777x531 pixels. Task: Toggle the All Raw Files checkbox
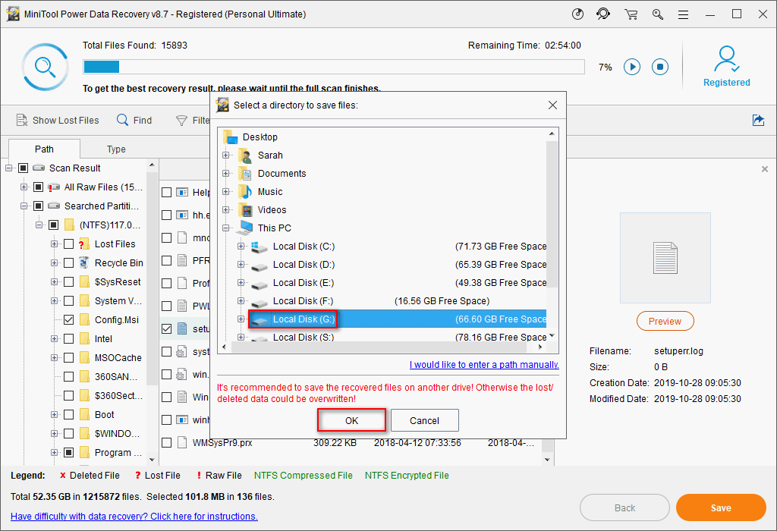tap(38, 187)
